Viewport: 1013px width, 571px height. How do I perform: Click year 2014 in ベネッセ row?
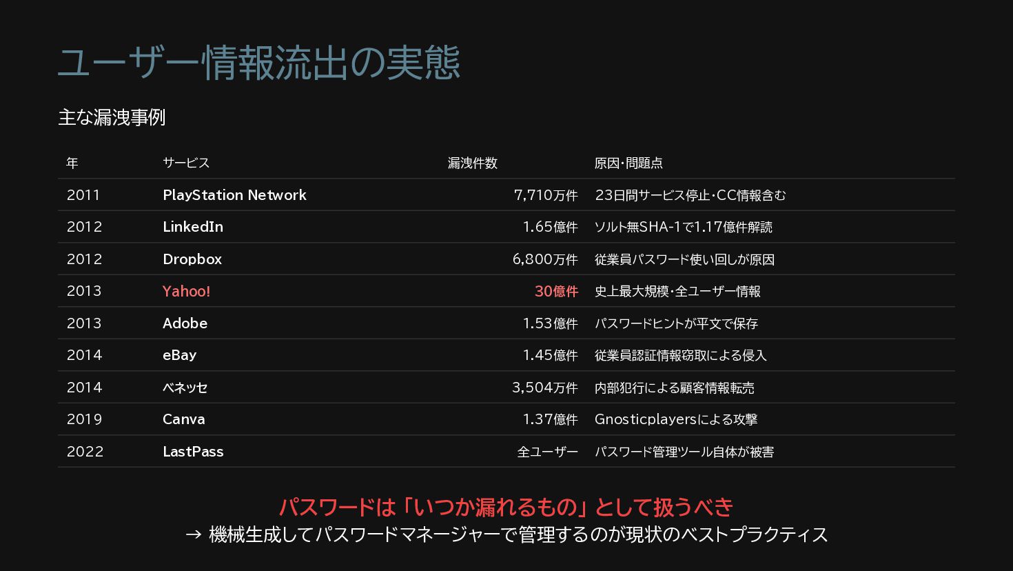coord(84,388)
